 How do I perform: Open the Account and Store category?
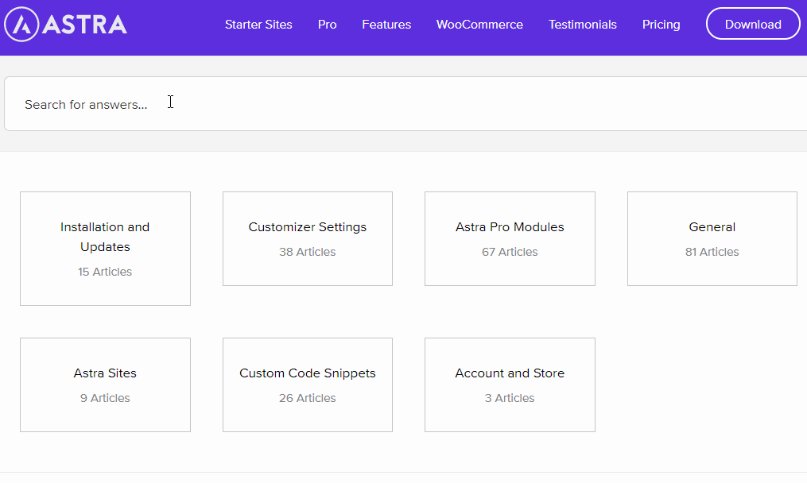[510, 373]
